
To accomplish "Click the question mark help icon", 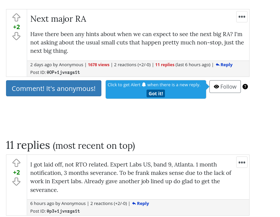I will point(245,87).
